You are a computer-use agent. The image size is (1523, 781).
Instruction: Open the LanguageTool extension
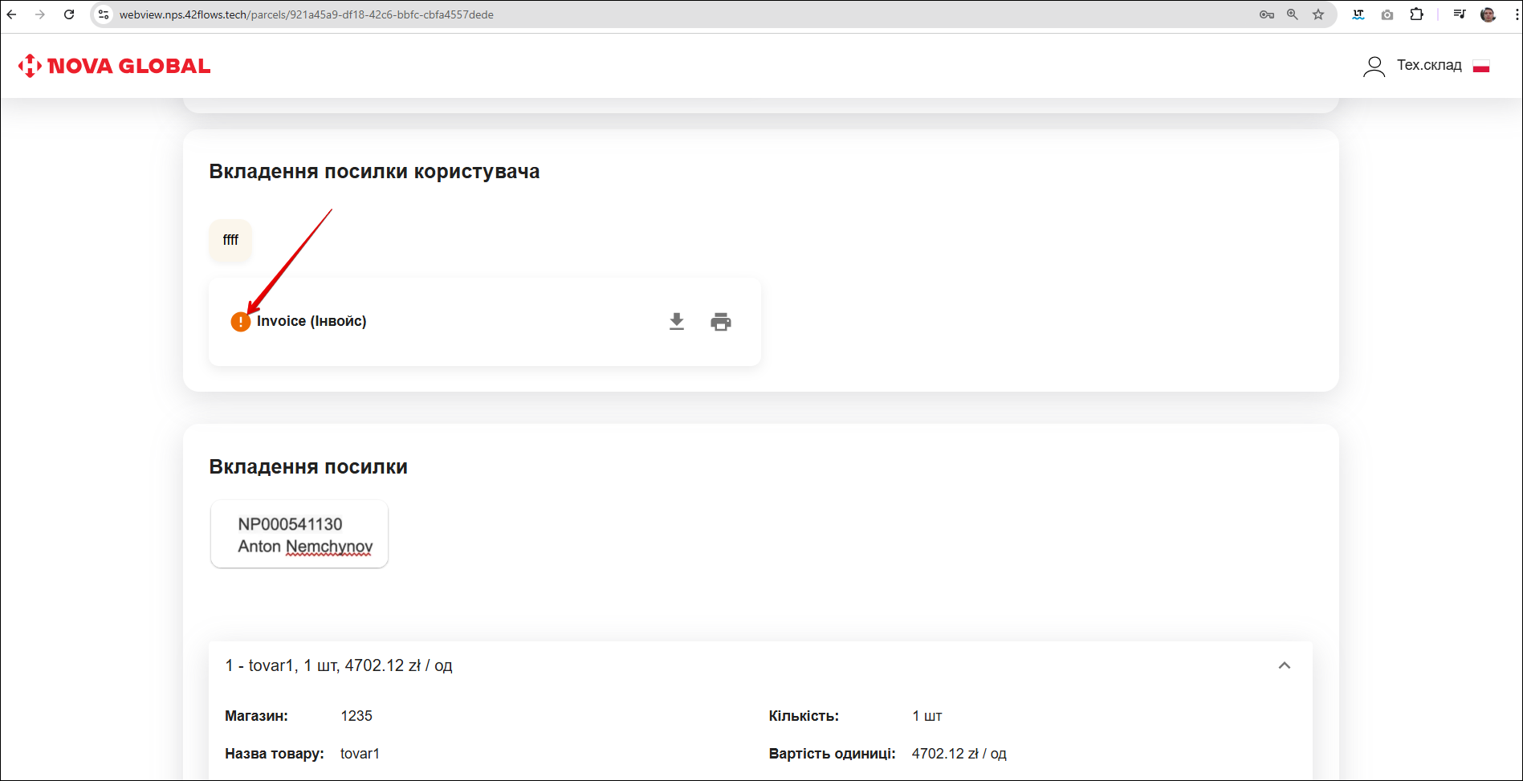click(x=1358, y=14)
